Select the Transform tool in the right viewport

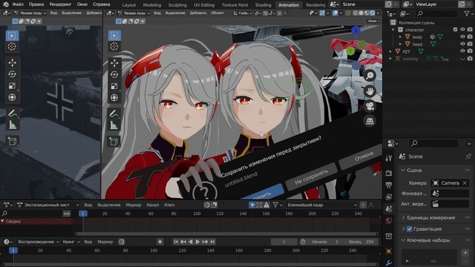click(x=114, y=98)
